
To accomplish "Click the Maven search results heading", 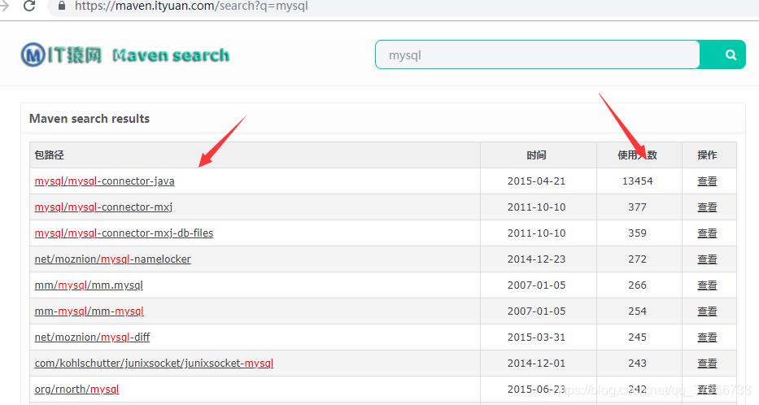I will pyautogui.click(x=89, y=119).
